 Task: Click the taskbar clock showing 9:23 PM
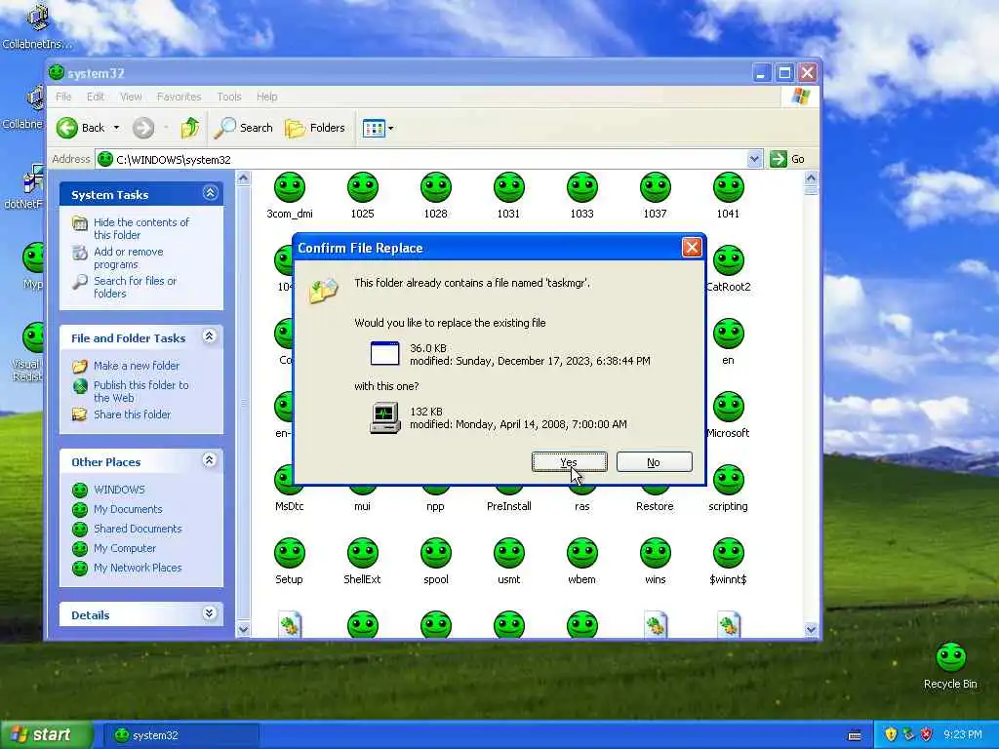[963, 735]
